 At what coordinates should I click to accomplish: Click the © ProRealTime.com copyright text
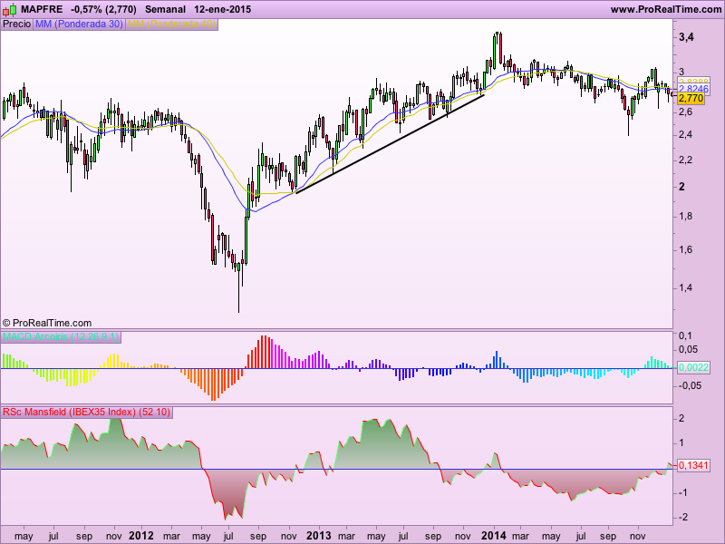coord(47,323)
